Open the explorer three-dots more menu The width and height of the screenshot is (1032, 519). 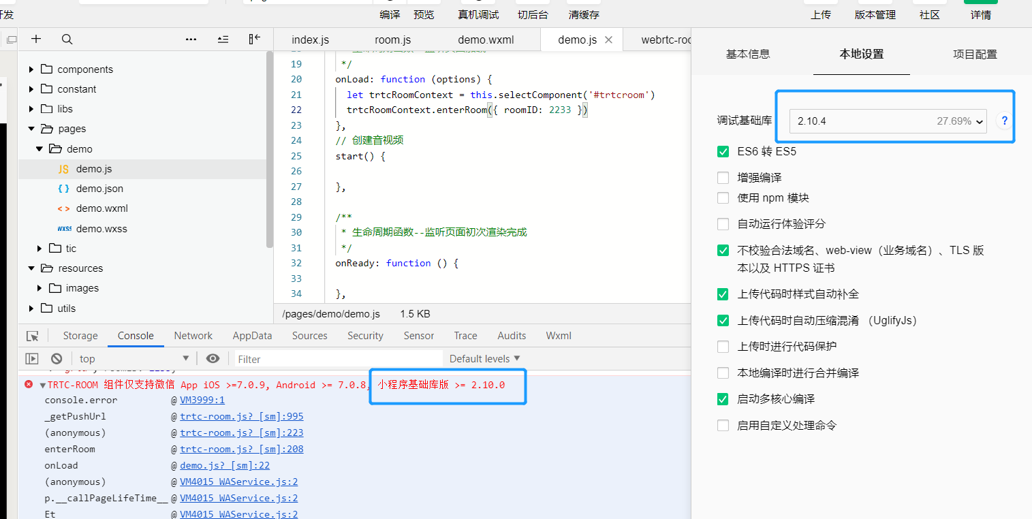point(191,40)
